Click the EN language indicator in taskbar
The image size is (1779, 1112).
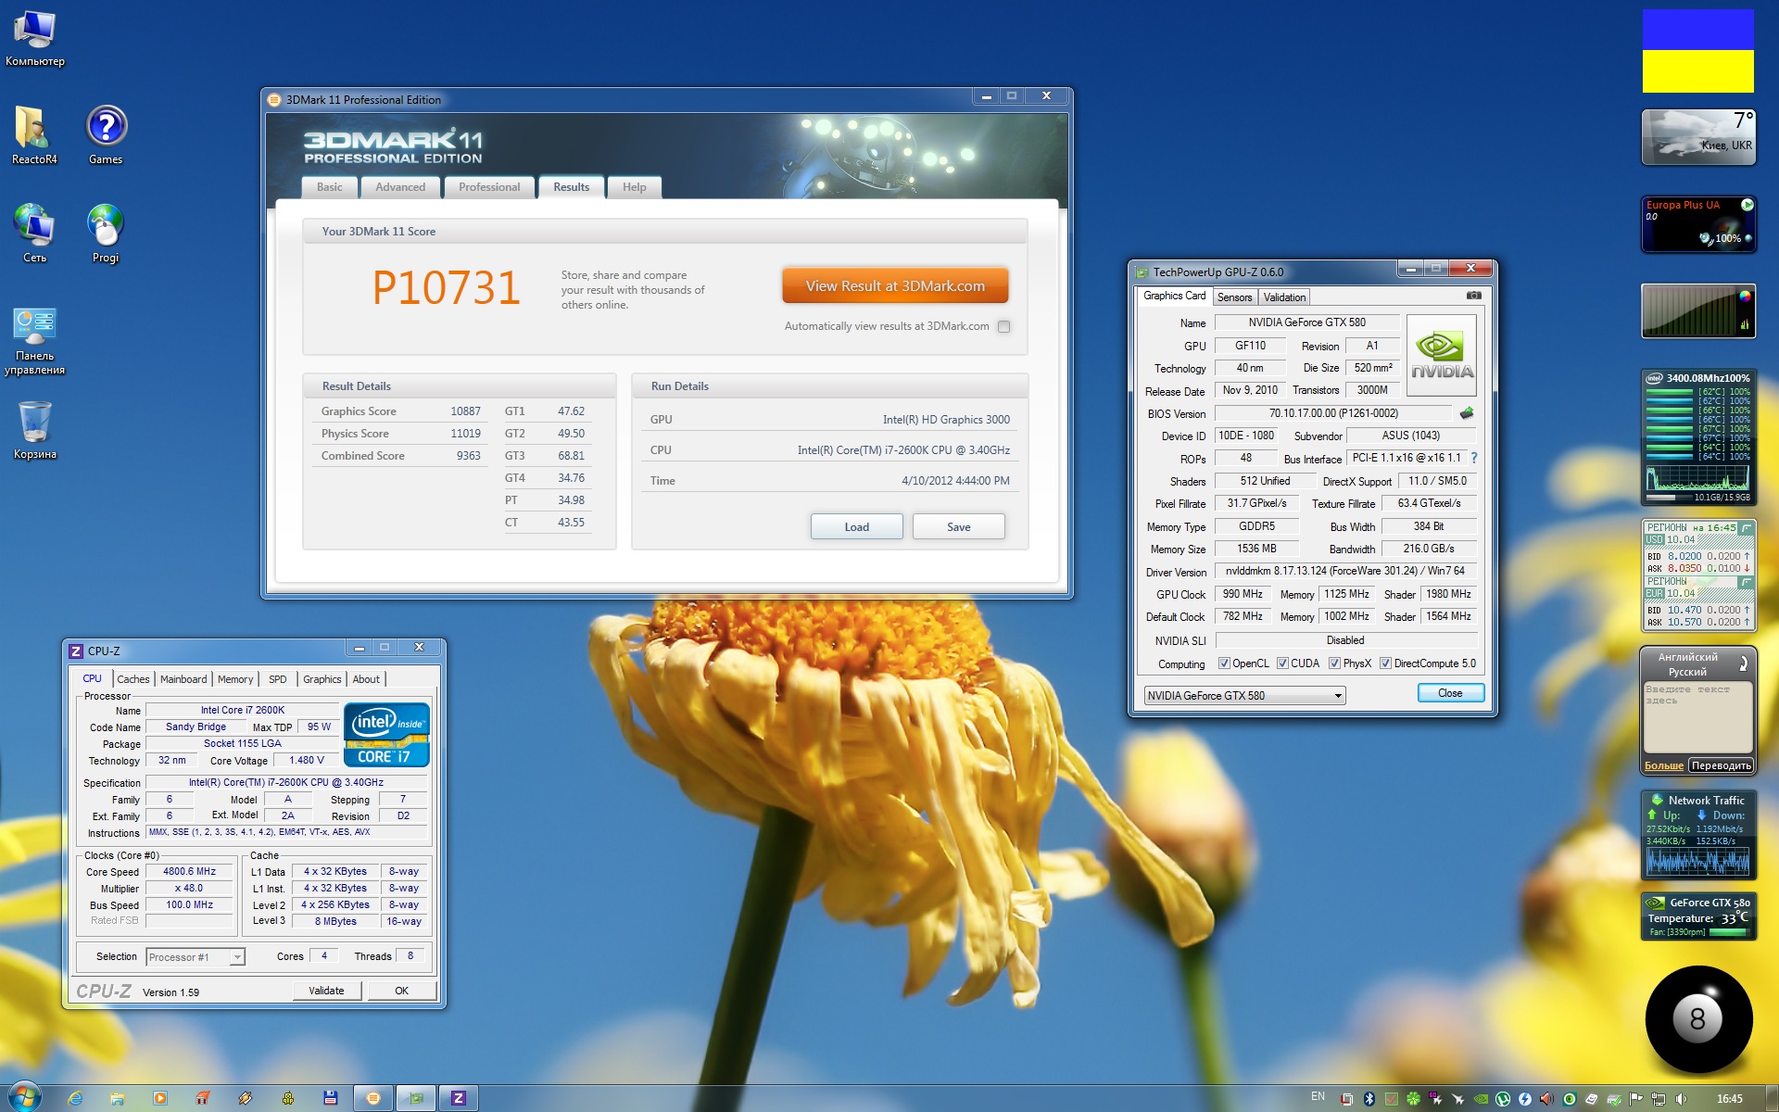click(1318, 1097)
